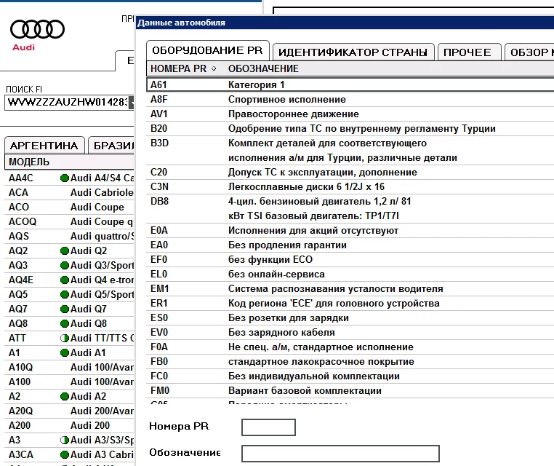554x466 pixels.
Task: Open the ОБОРУДОВАНИЕ PR tab
Action: coord(207,50)
